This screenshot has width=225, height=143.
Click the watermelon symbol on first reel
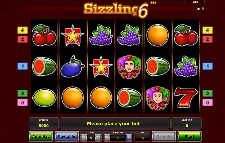[x=44, y=66]
